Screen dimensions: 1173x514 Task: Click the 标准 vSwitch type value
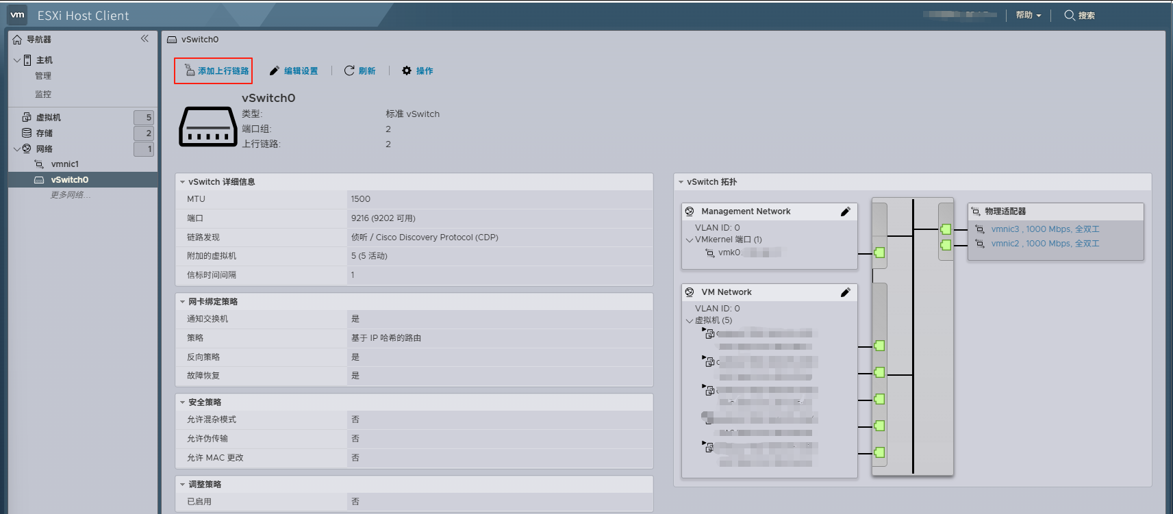coord(412,114)
